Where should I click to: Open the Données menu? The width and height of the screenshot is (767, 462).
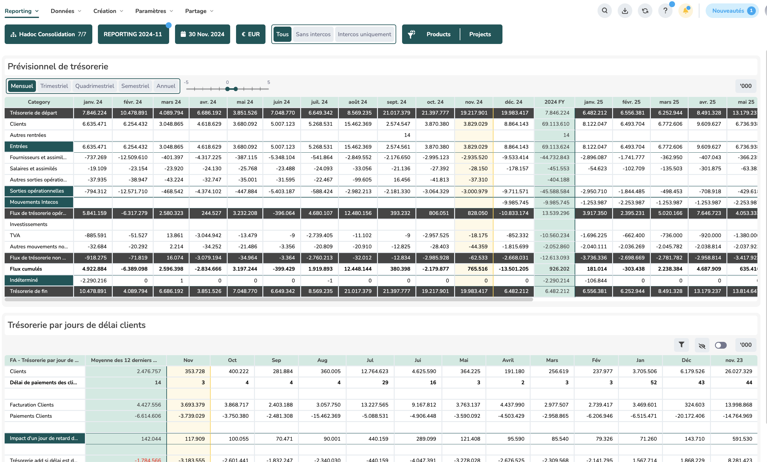[66, 11]
